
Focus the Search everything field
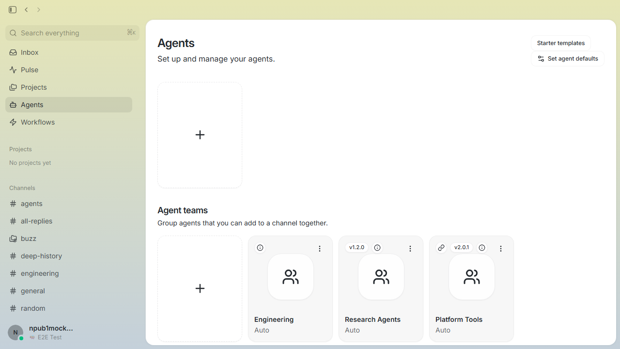(72, 33)
